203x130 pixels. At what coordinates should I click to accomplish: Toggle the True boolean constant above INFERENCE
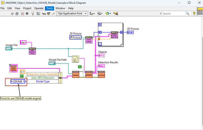pyautogui.click(x=80, y=67)
